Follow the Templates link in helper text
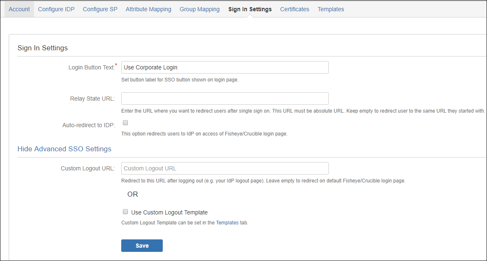Image resolution: width=487 pixels, height=261 pixels. (x=228, y=223)
